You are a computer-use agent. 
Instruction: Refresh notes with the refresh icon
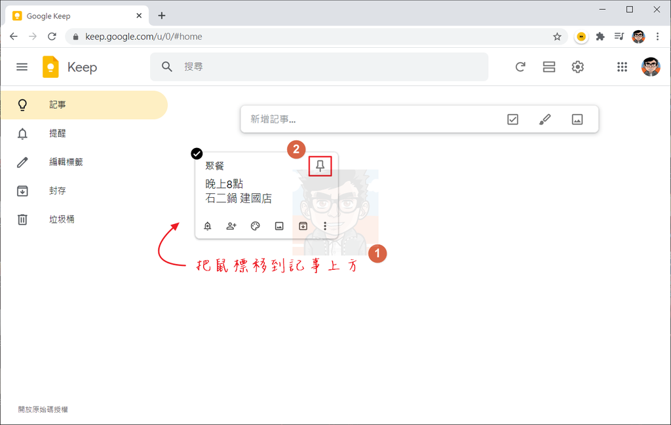tap(520, 67)
